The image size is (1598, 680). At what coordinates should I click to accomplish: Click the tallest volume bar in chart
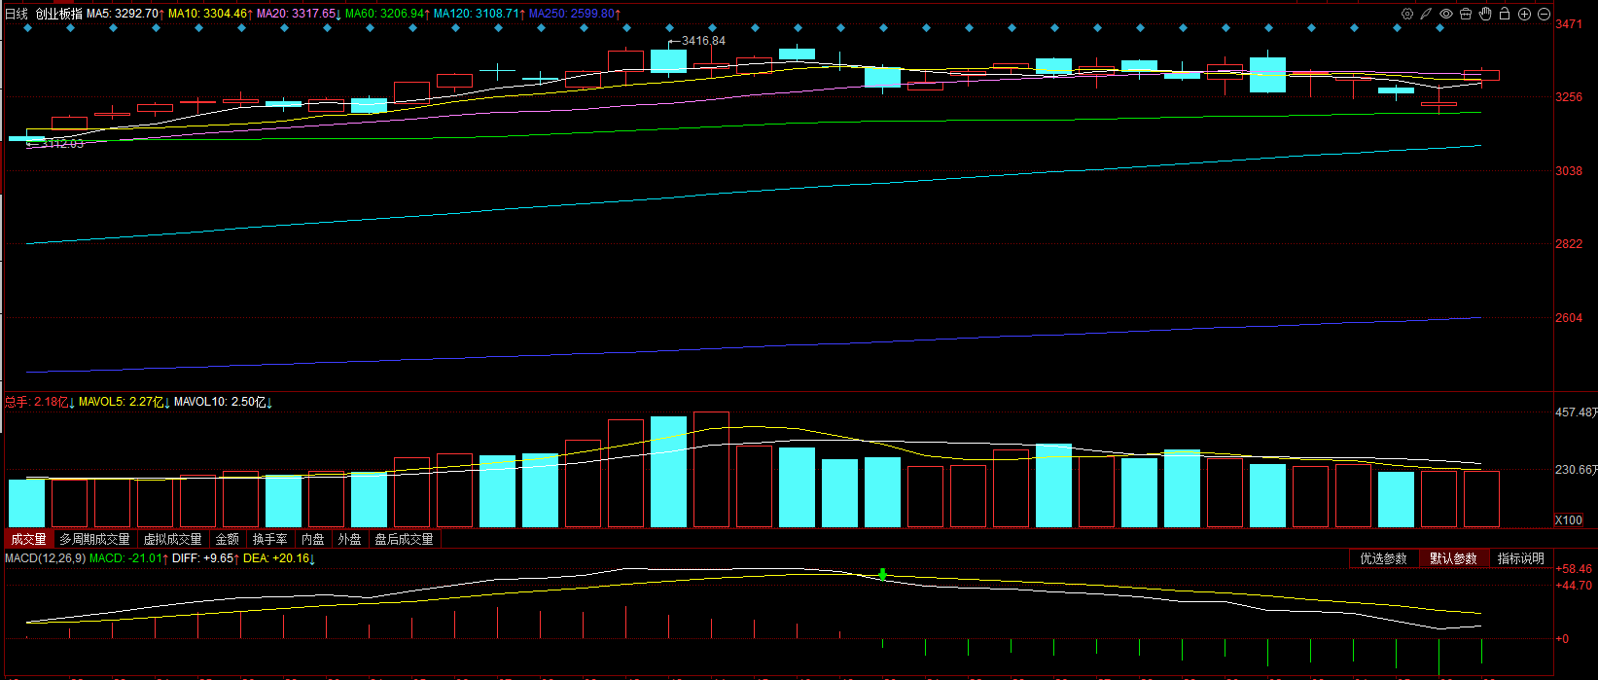click(711, 469)
